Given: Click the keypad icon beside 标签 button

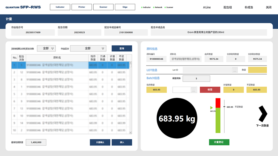Looking at the screenshot, I should (194, 90).
